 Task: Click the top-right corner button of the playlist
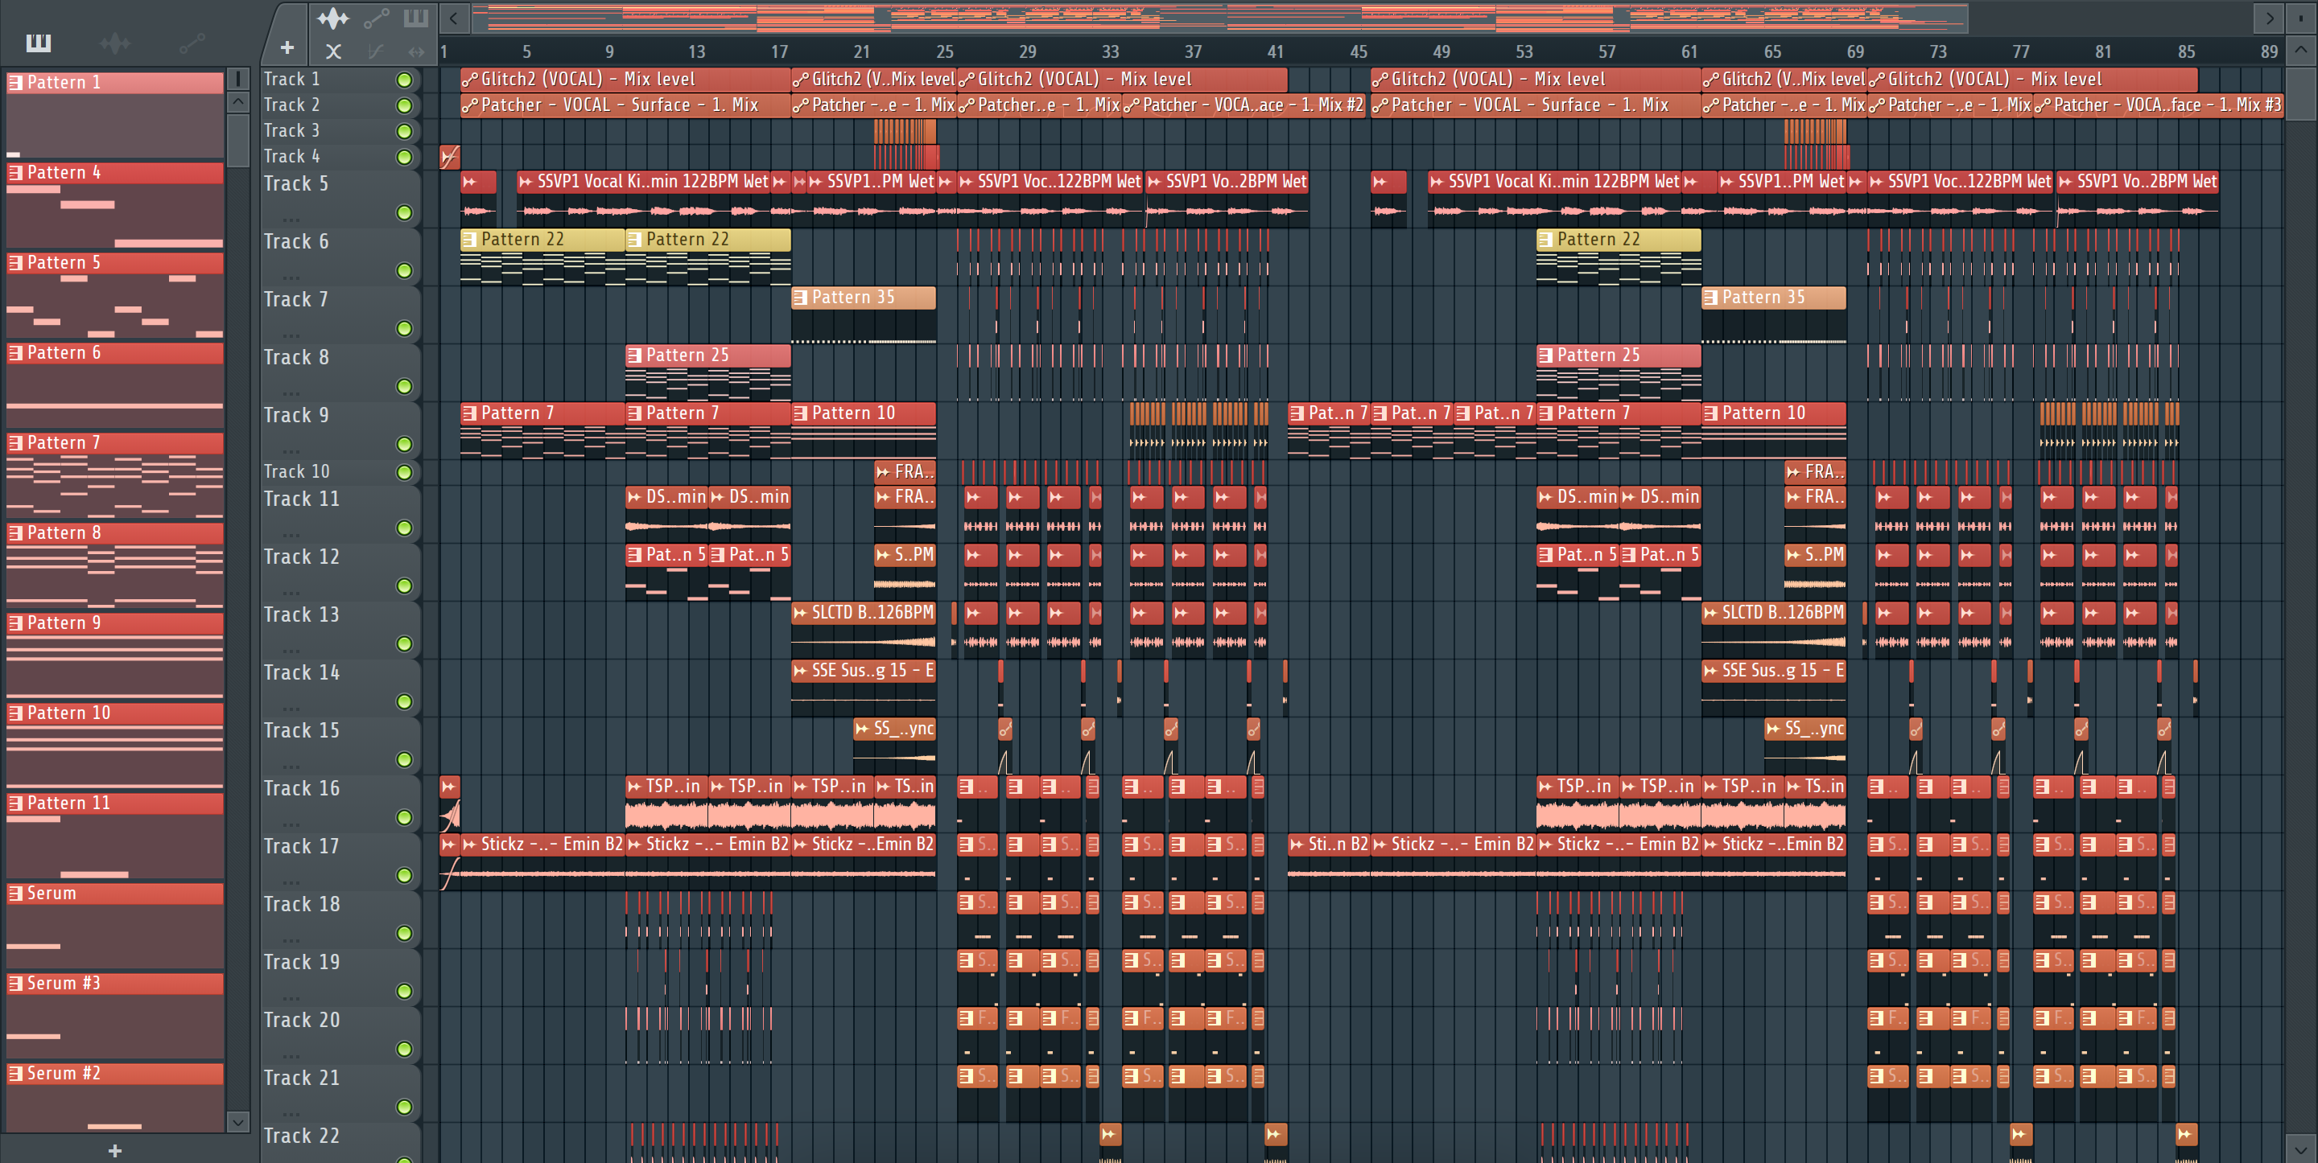[2301, 18]
